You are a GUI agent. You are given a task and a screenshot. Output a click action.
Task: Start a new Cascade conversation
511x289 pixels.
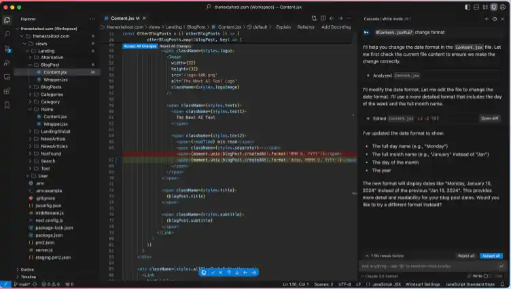click(x=487, y=19)
